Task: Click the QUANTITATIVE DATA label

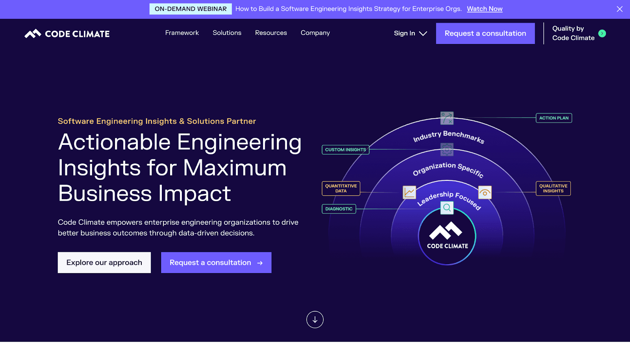Action: coord(341,189)
